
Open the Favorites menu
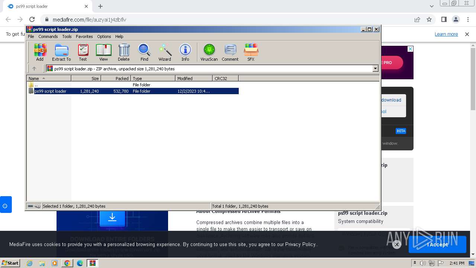coord(84,36)
